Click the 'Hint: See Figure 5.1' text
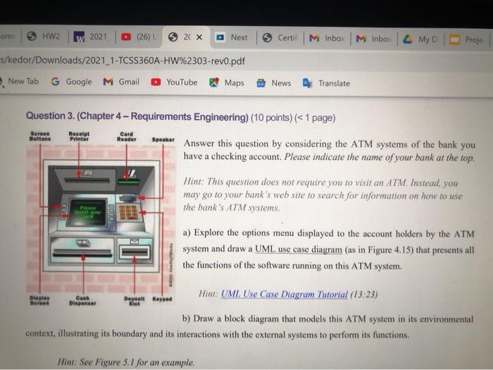Screen dimensions: 493x370 coord(126,362)
